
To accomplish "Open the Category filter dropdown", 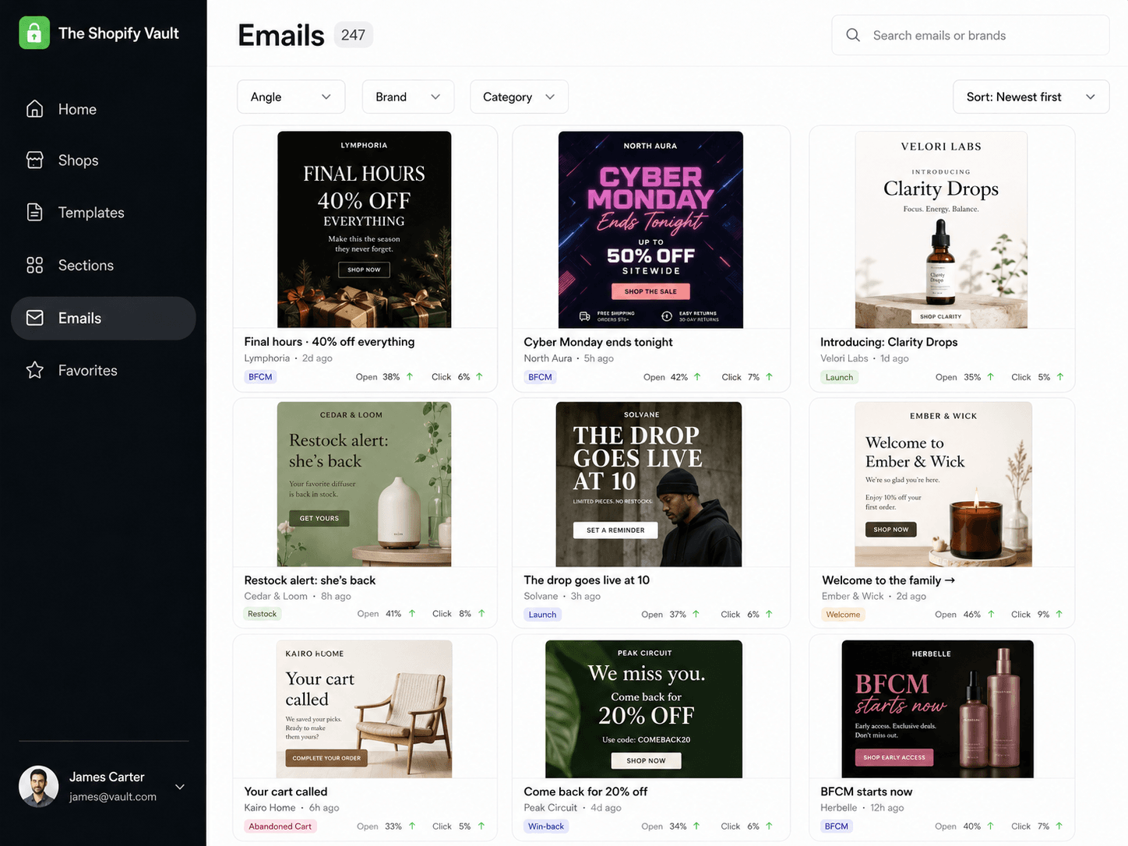I will tap(519, 97).
